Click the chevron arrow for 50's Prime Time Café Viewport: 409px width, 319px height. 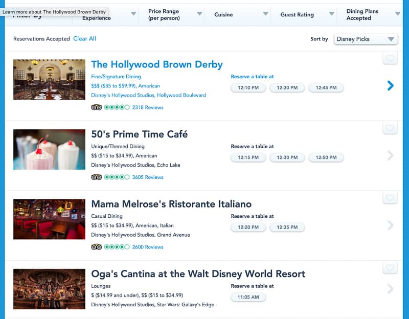pos(390,155)
